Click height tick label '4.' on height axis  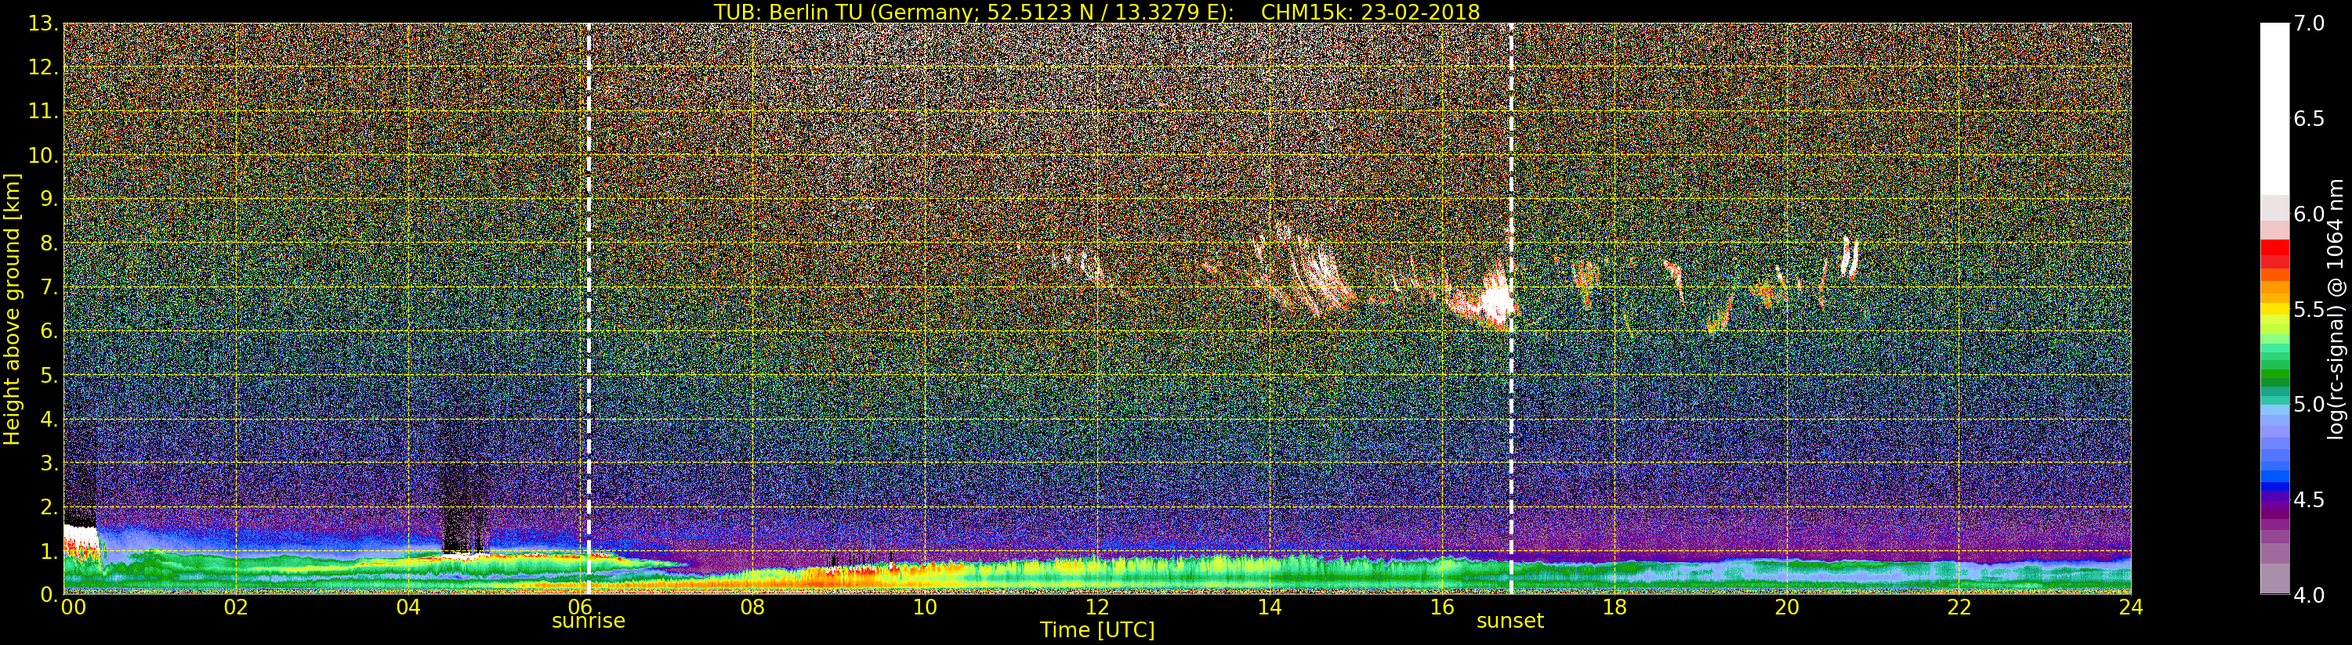coord(49,419)
